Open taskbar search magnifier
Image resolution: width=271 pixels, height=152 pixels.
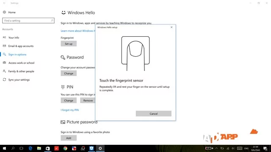[13, 148]
